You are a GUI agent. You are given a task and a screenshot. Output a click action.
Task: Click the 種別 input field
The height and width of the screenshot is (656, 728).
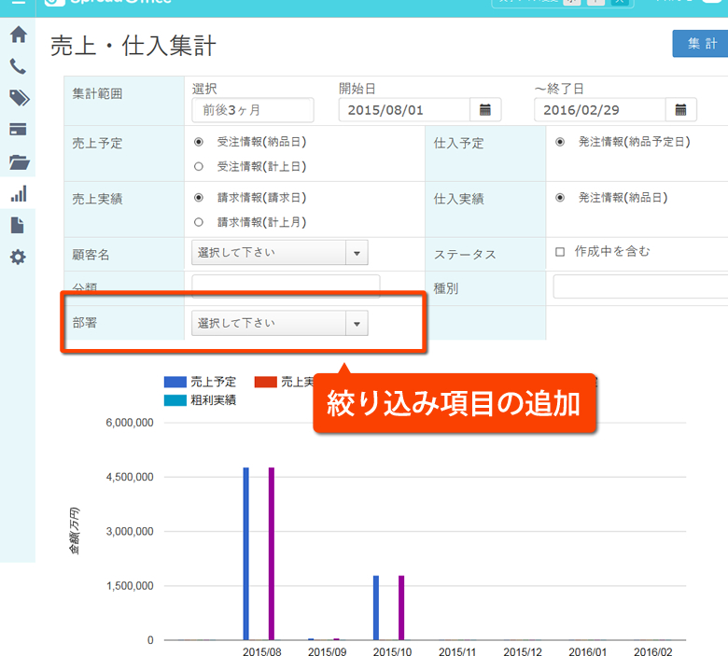point(640,286)
